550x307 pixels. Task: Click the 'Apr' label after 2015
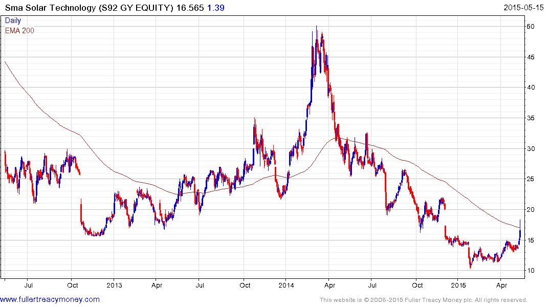coord(501,286)
